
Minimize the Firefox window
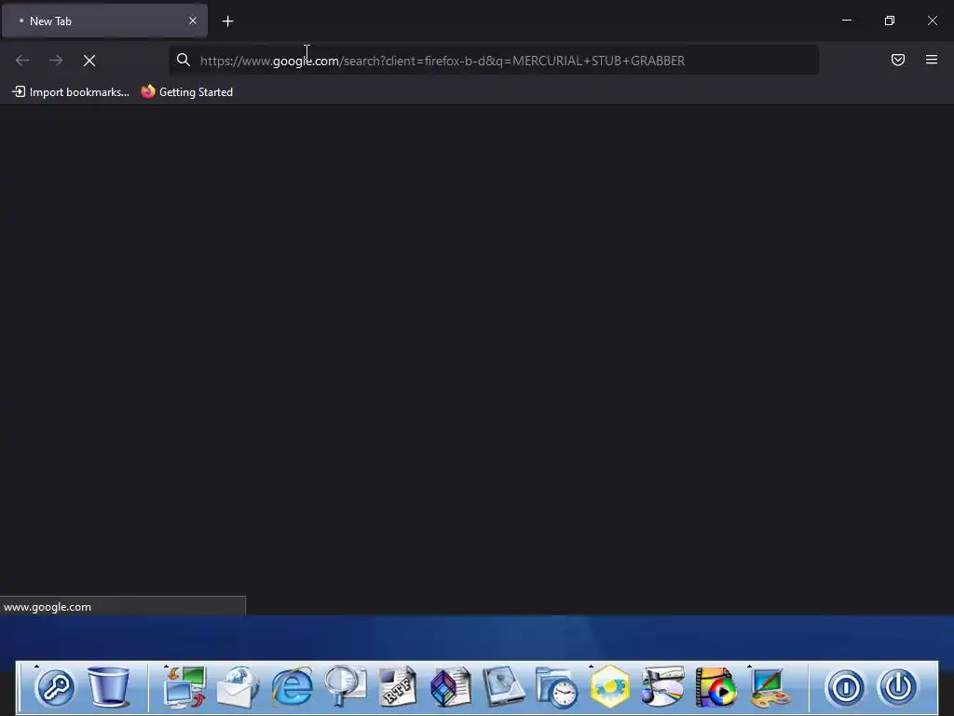tap(846, 21)
